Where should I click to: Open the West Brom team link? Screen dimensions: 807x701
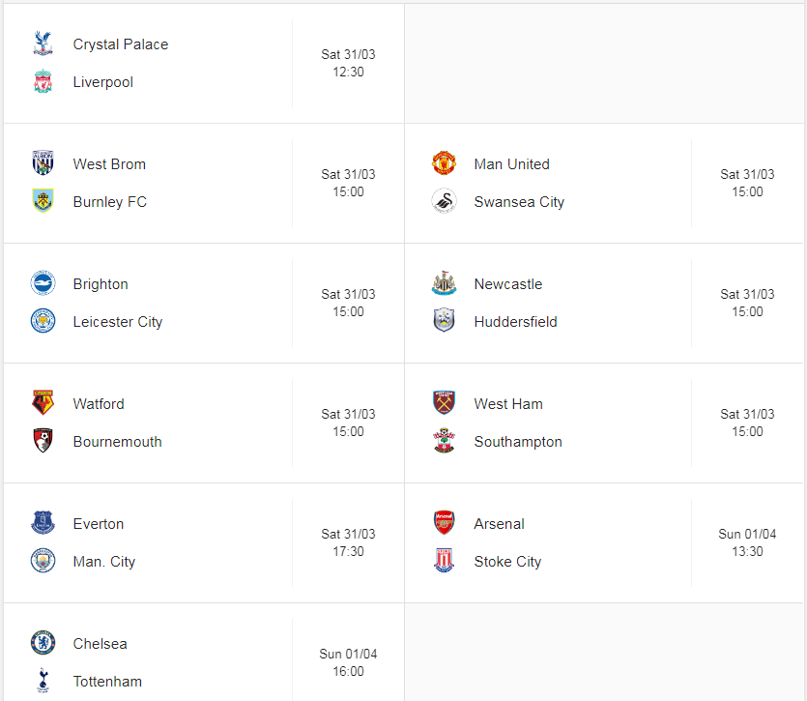[x=109, y=164]
